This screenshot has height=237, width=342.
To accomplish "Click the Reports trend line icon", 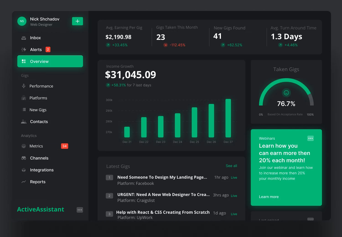I will pyautogui.click(x=23, y=182).
